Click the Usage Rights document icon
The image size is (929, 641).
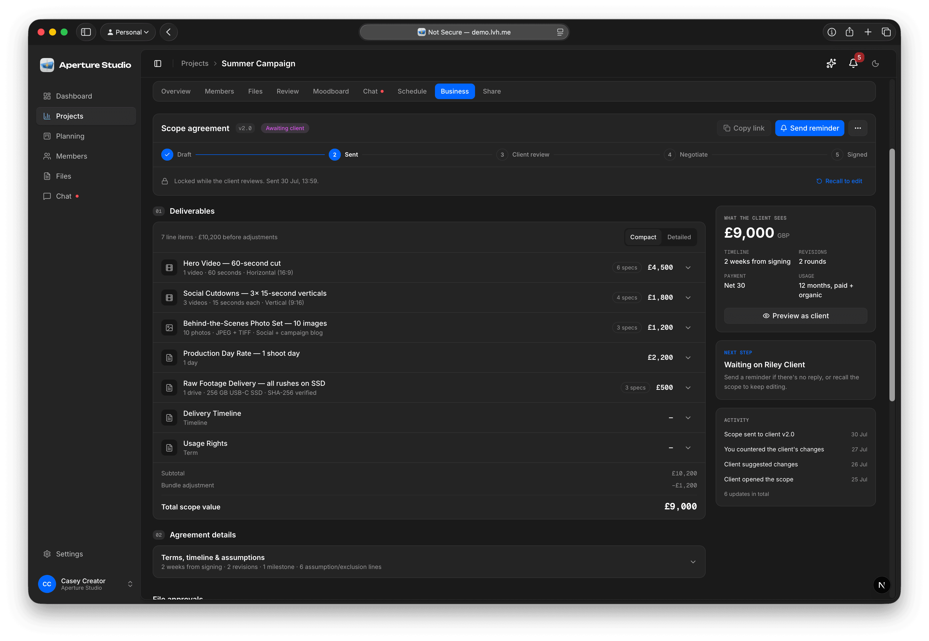169,448
